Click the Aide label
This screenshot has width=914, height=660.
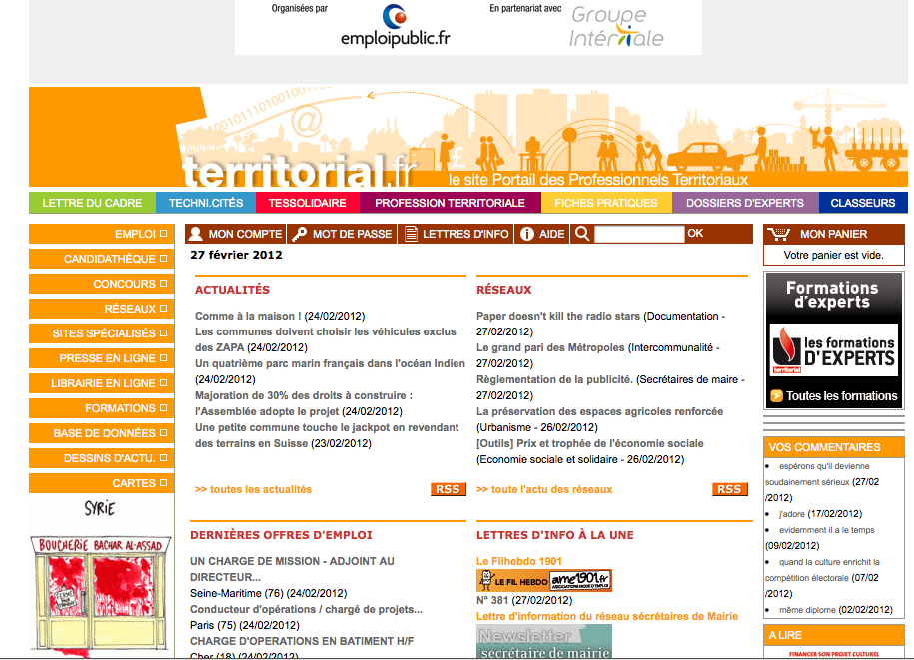click(552, 234)
